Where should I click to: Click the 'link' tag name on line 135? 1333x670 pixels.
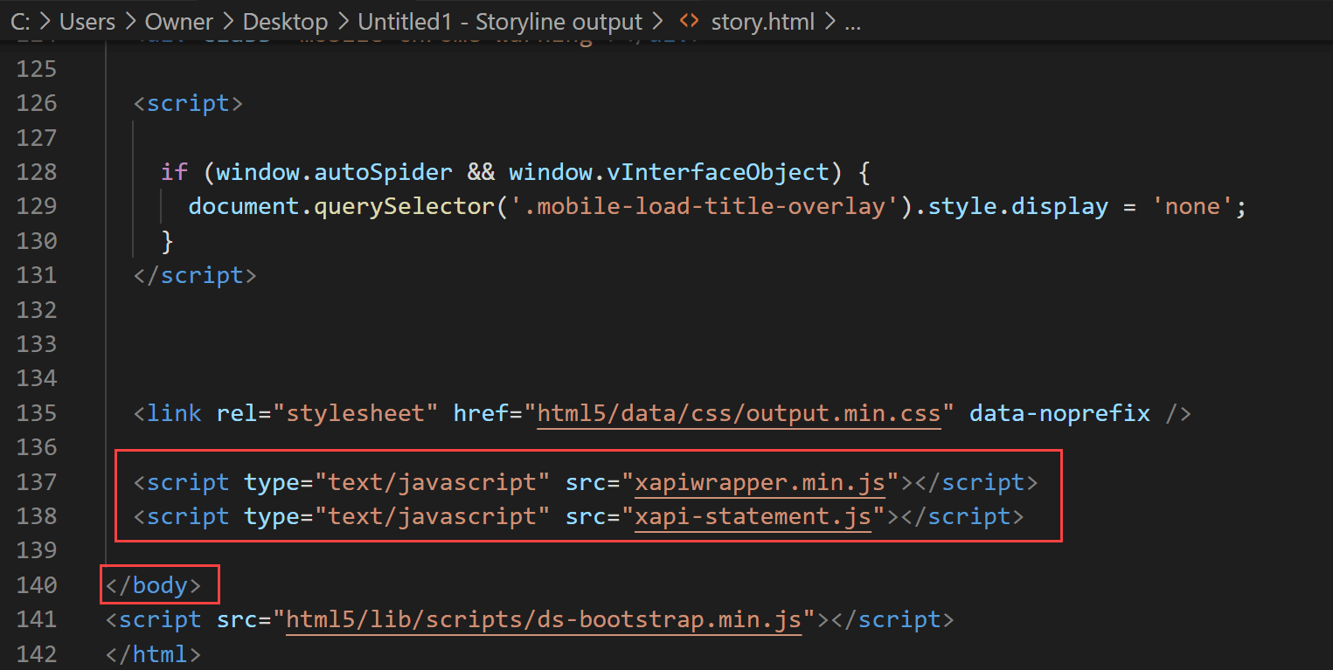pyautogui.click(x=175, y=412)
